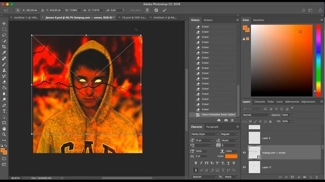Open the Character language dropdown

[x=204, y=177]
